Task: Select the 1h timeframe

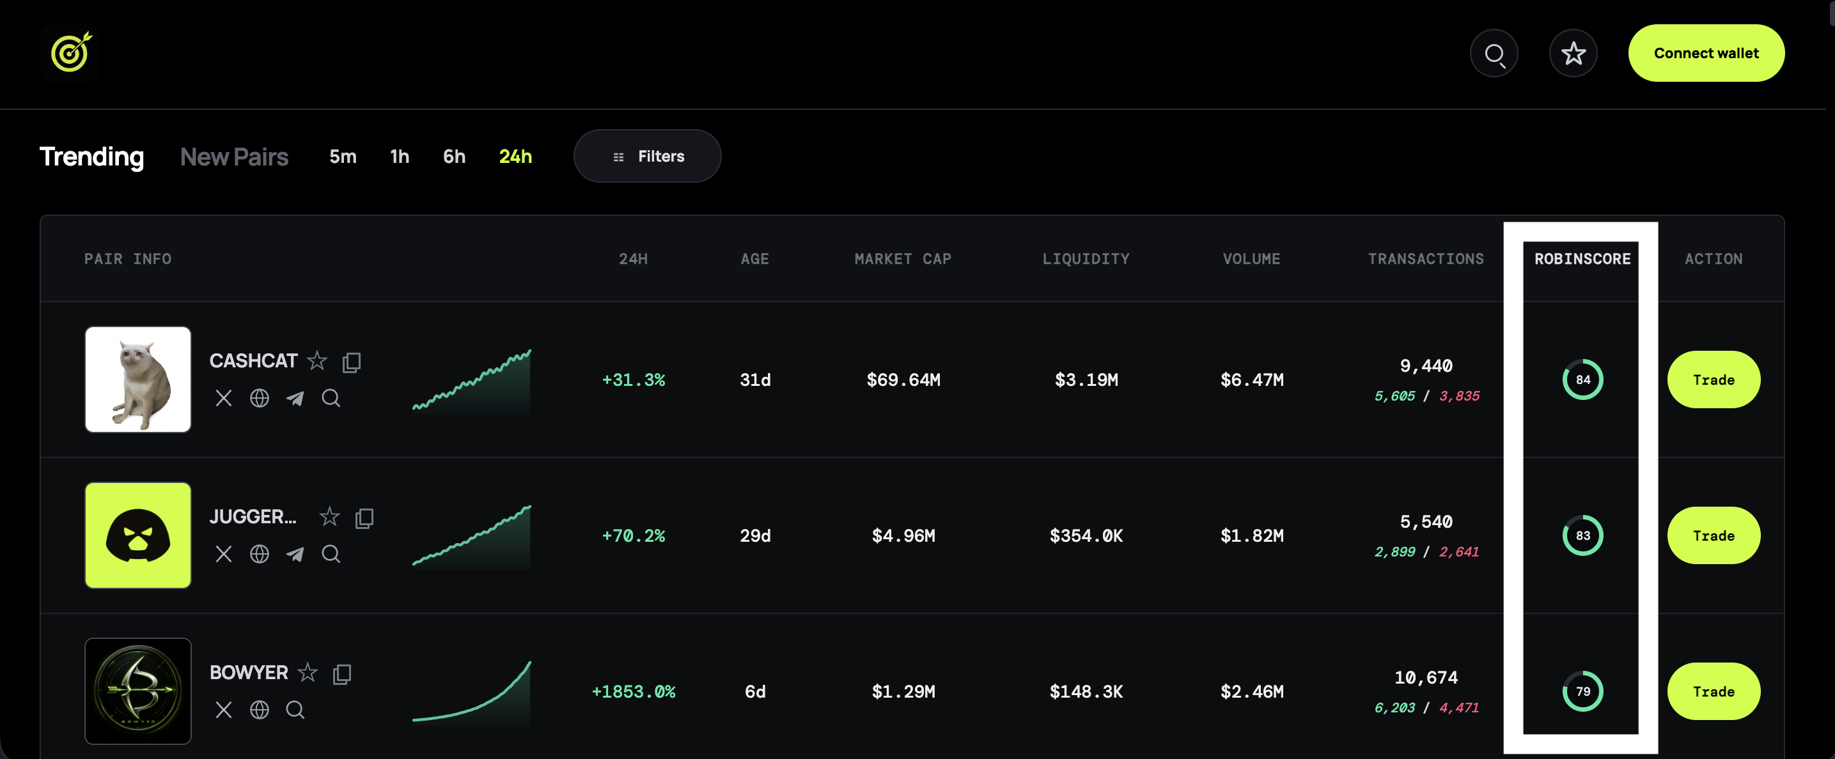Action: tap(400, 157)
